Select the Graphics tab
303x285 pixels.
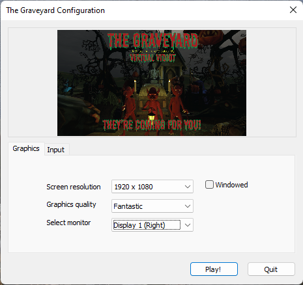pyautogui.click(x=26, y=148)
